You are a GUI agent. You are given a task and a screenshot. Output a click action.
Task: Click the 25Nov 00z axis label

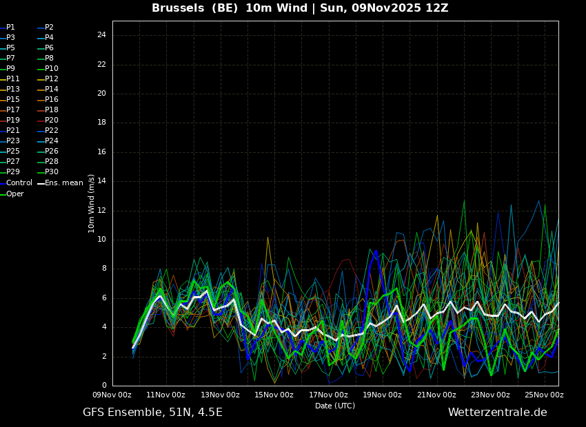coord(544,395)
